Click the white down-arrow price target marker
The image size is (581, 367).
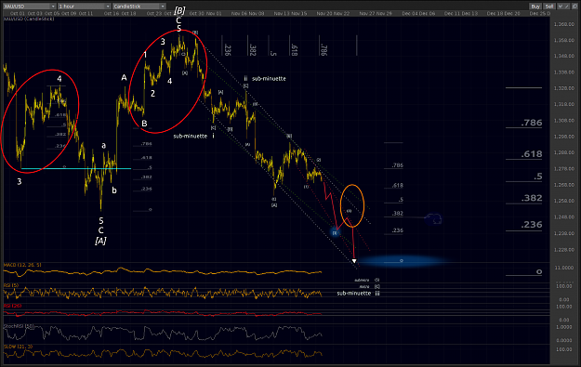[x=354, y=261]
